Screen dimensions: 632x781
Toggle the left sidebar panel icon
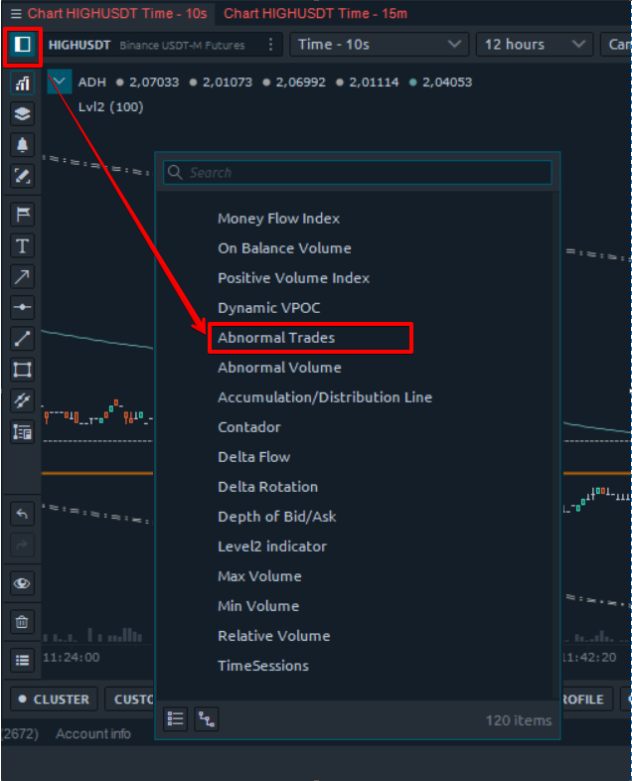tap(22, 45)
